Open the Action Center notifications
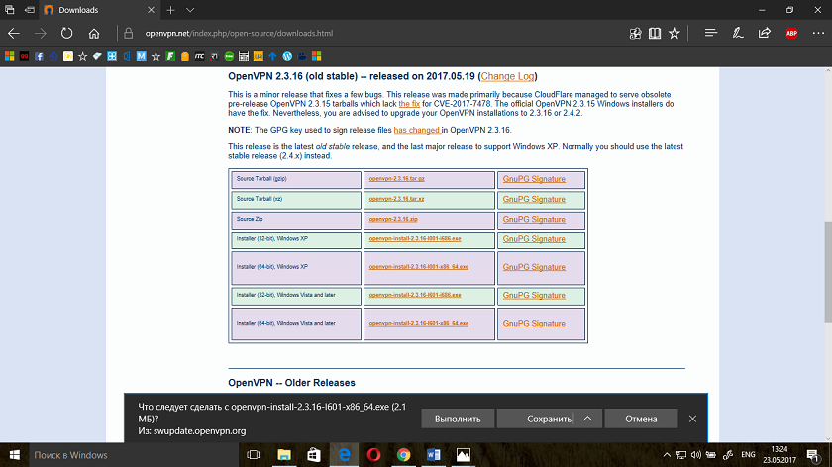 pyautogui.click(x=813, y=455)
